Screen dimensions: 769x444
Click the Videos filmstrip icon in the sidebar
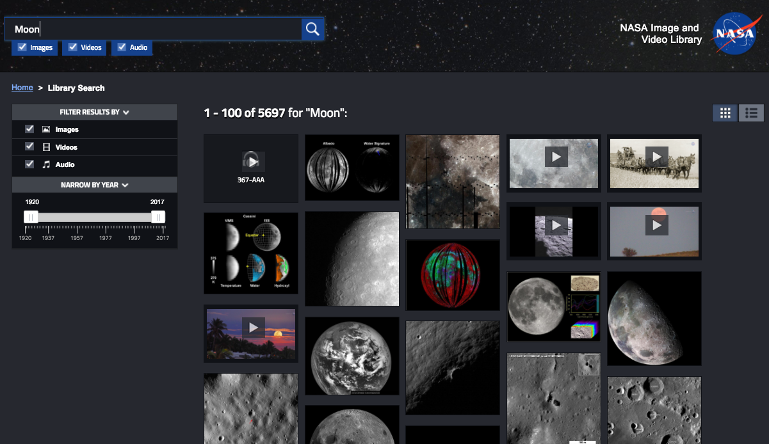(x=45, y=147)
